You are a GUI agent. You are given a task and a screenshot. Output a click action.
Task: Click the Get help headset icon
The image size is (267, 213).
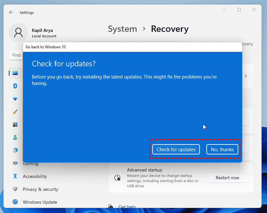pos(111,206)
